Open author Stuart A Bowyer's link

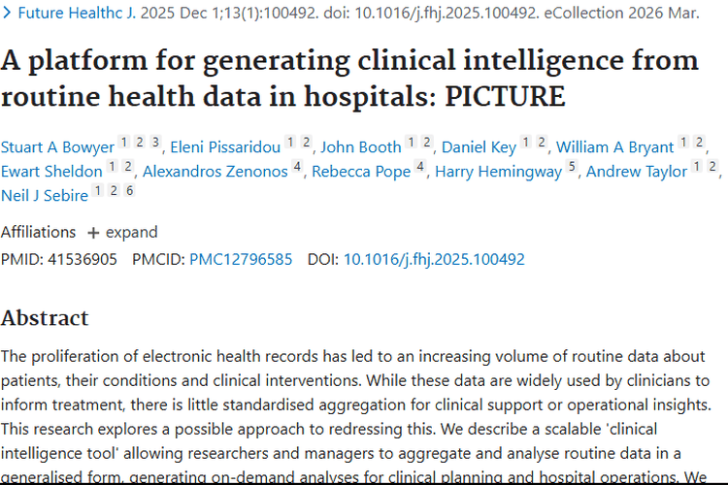pyautogui.click(x=57, y=146)
